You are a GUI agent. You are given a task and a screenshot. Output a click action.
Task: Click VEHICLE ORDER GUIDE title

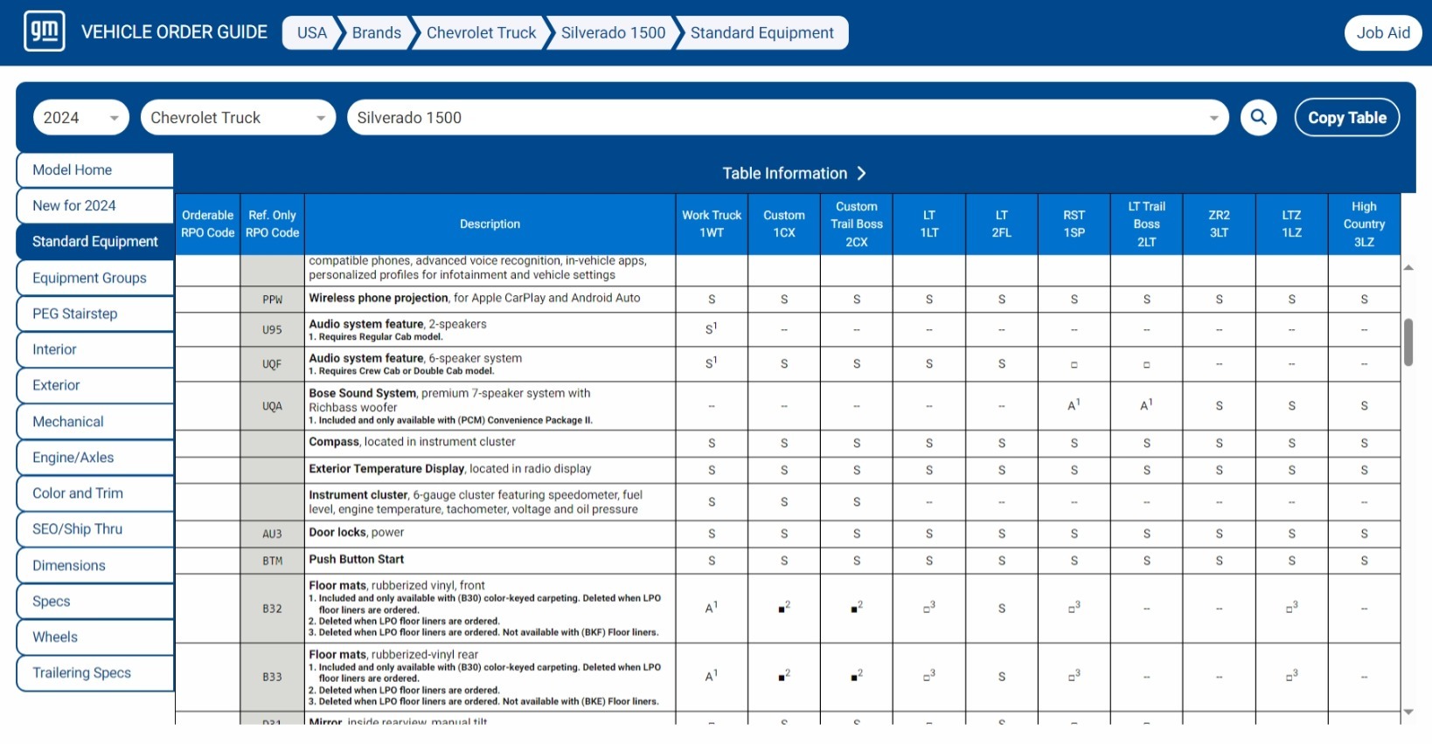coord(174,32)
